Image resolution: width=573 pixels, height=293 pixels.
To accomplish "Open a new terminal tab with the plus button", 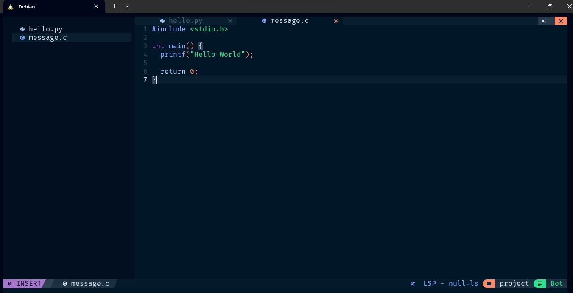I will click(x=114, y=6).
